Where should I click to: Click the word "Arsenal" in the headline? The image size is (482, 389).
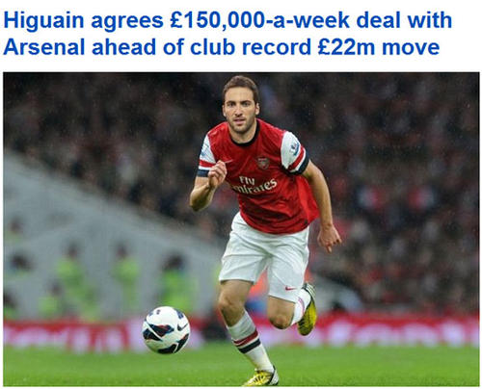pos(44,47)
